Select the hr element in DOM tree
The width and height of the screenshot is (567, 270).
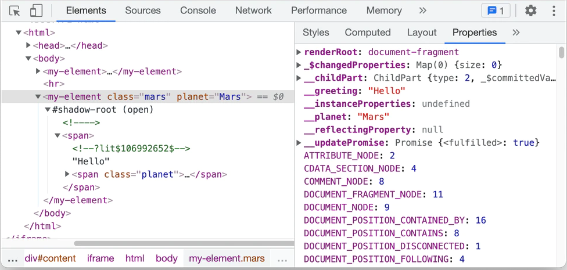pos(56,84)
